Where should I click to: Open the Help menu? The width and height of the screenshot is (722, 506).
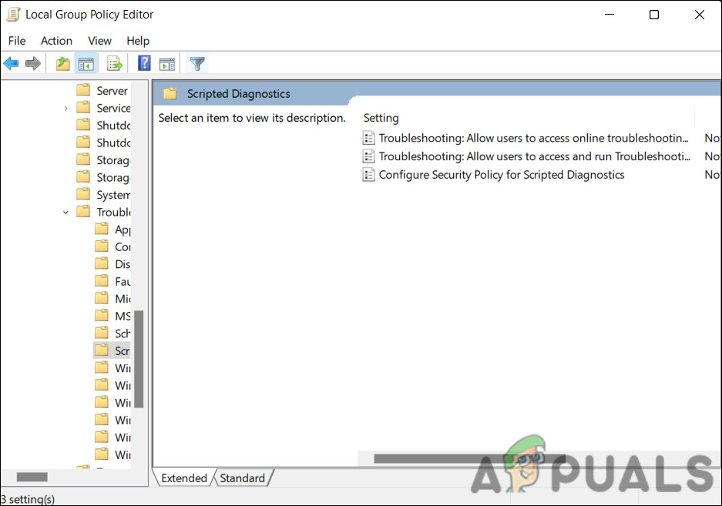click(138, 41)
